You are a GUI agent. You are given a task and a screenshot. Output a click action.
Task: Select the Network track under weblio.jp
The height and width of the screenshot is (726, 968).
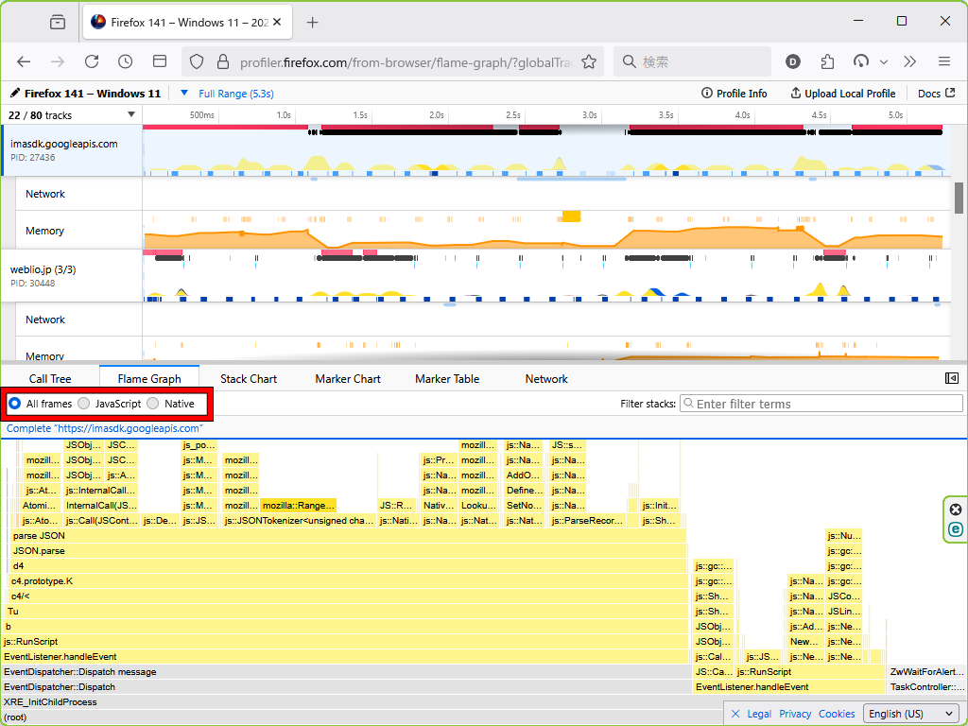79,320
